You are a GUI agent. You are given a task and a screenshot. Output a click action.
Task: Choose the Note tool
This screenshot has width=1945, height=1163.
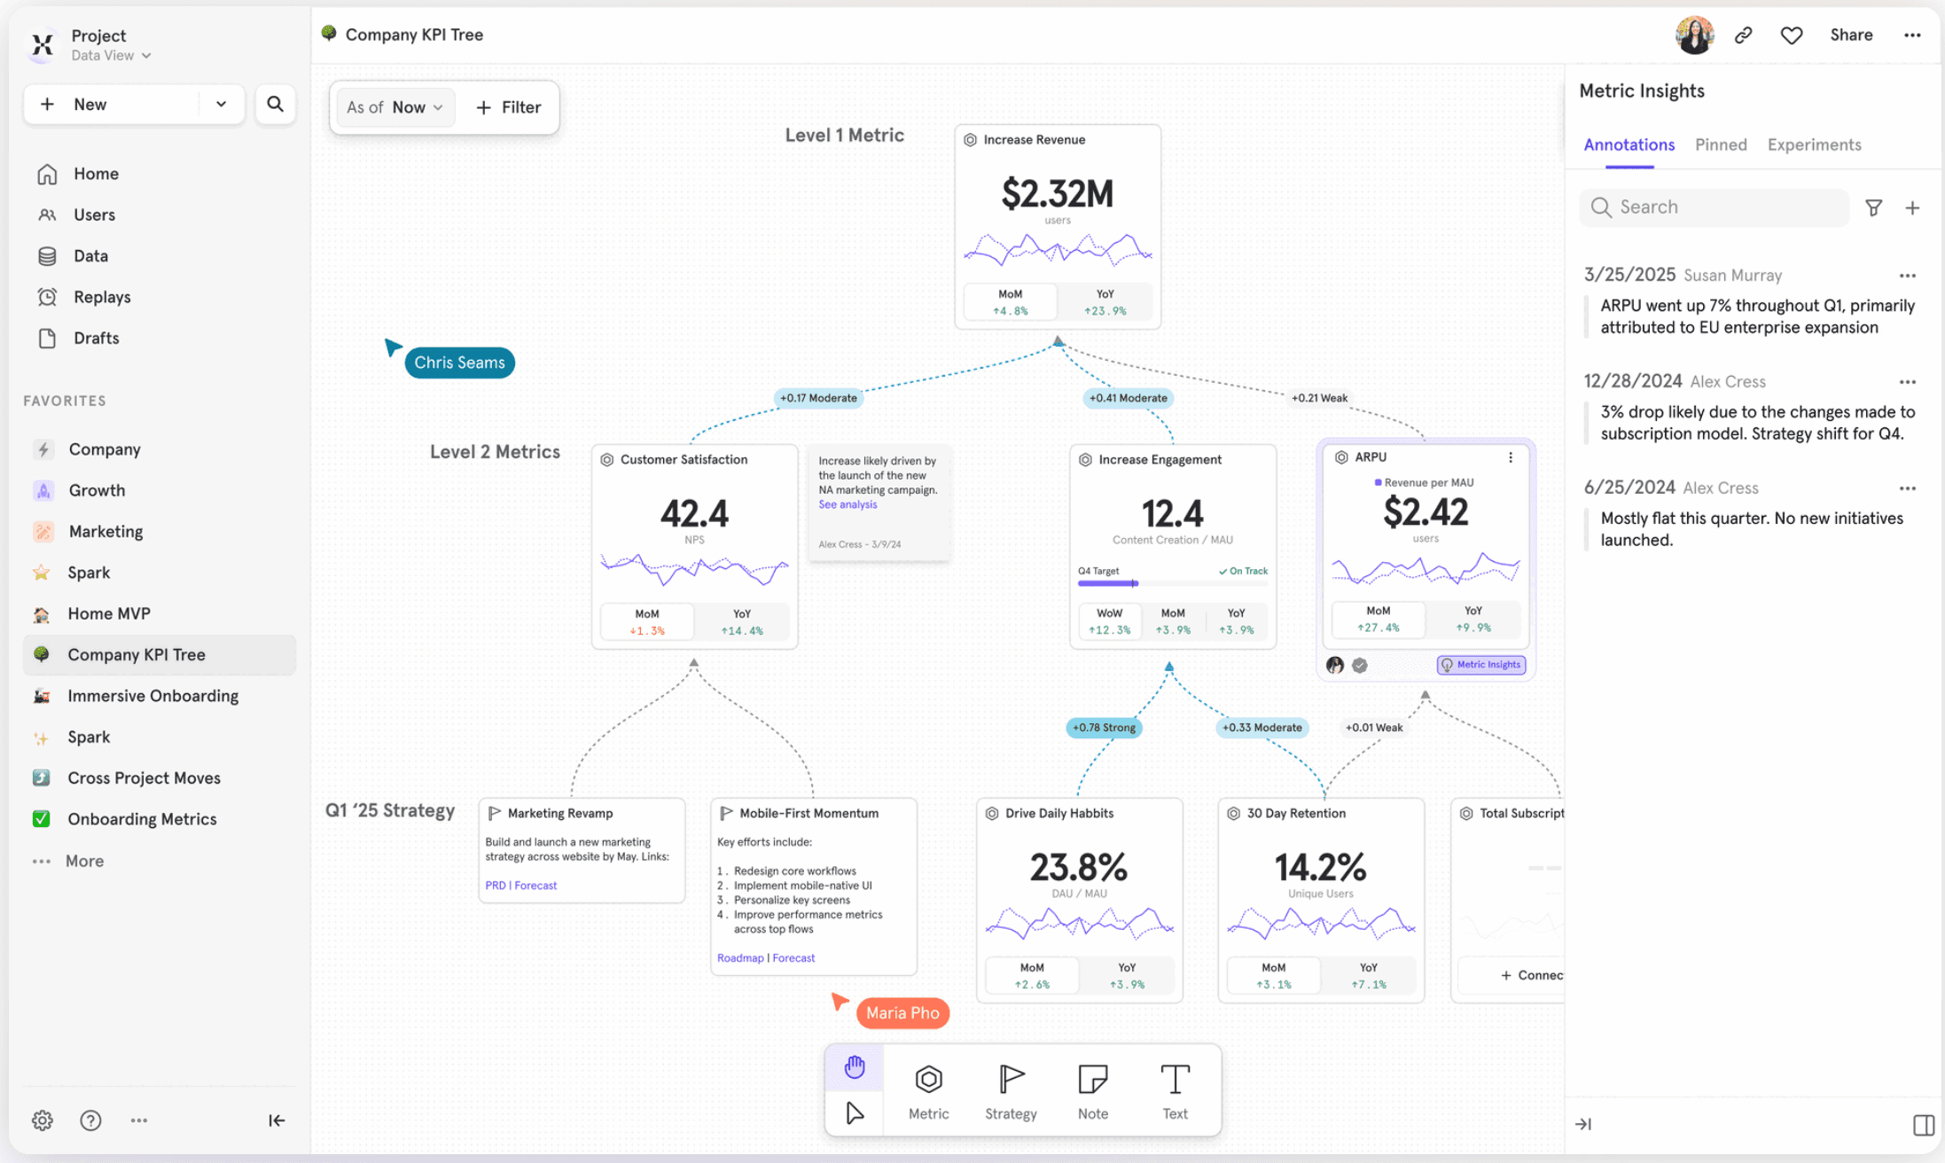pos(1092,1091)
